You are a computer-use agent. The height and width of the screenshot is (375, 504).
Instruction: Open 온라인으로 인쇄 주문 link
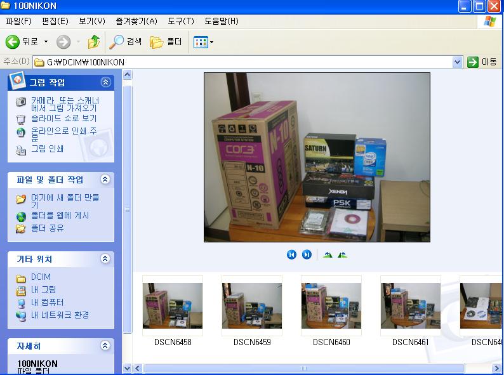pos(63,135)
